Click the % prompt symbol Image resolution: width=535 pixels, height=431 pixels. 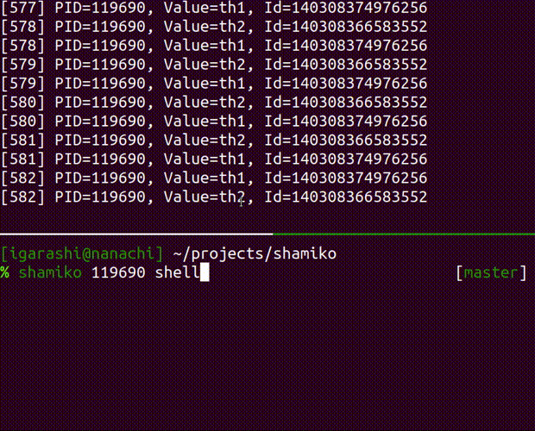point(5,272)
